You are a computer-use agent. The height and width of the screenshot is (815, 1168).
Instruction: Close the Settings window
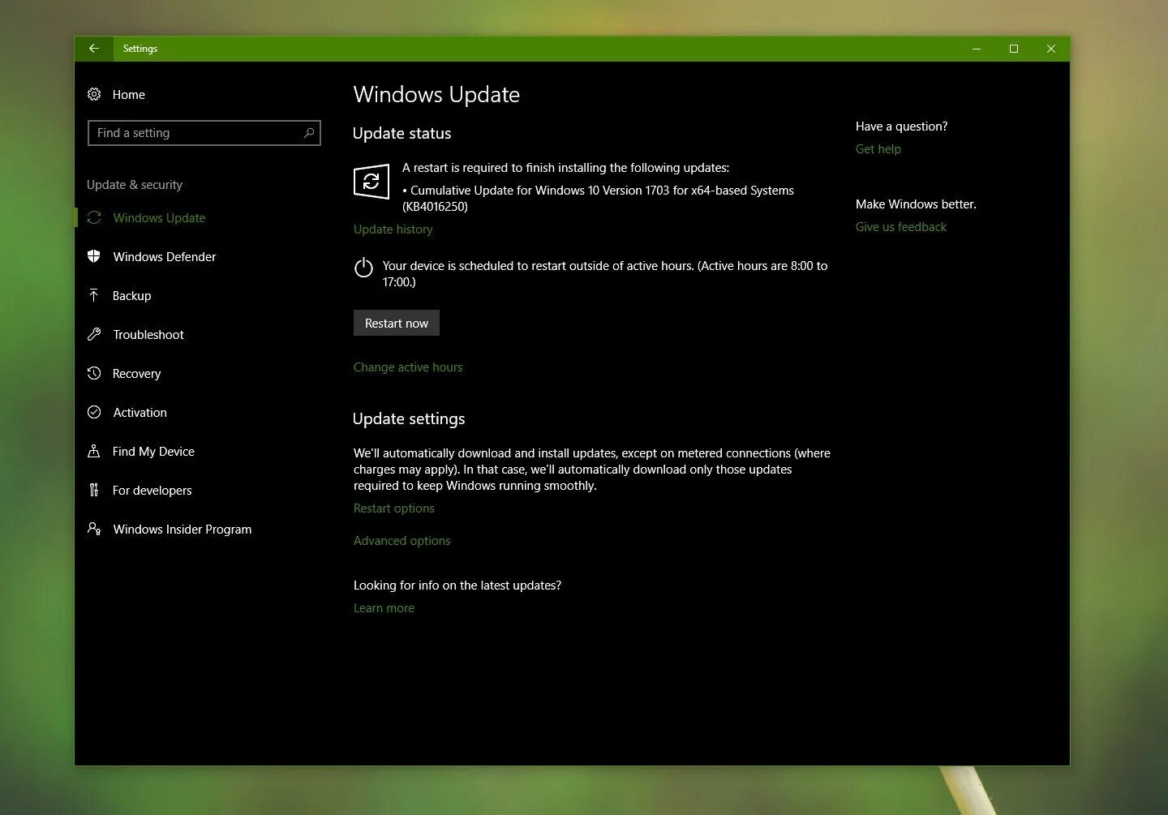[x=1051, y=49]
